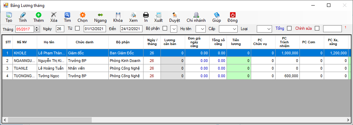Enable the Bộ phận checkbox
Image resolution: width=353 pixels, height=125 pixels.
click(x=165, y=28)
